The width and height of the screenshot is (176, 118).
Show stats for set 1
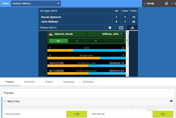[77, 41]
